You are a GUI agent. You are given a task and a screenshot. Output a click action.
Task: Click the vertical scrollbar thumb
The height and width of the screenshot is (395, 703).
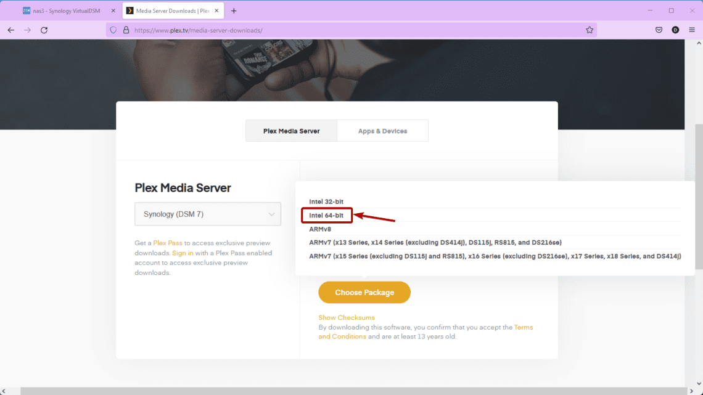pyautogui.click(x=699, y=197)
